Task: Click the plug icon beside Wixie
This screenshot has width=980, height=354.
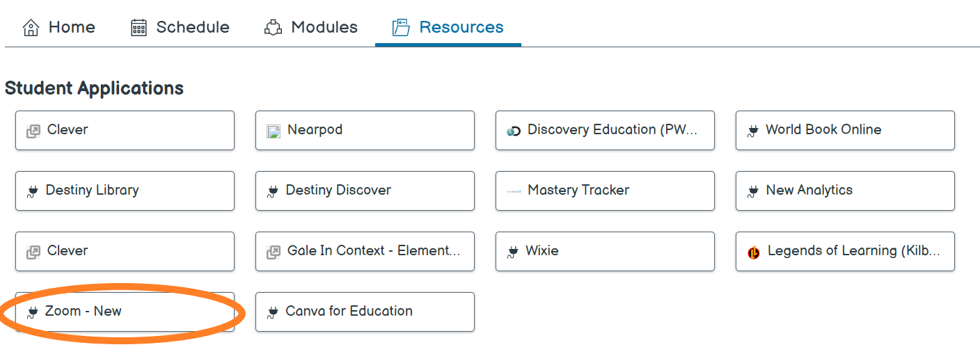Action: 513,252
